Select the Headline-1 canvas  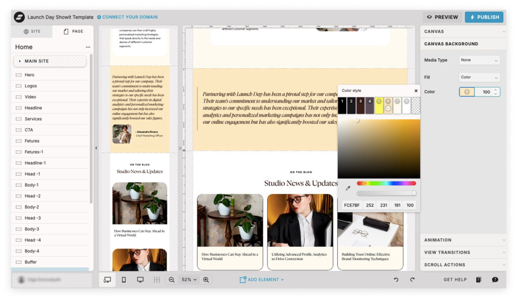tap(51, 163)
